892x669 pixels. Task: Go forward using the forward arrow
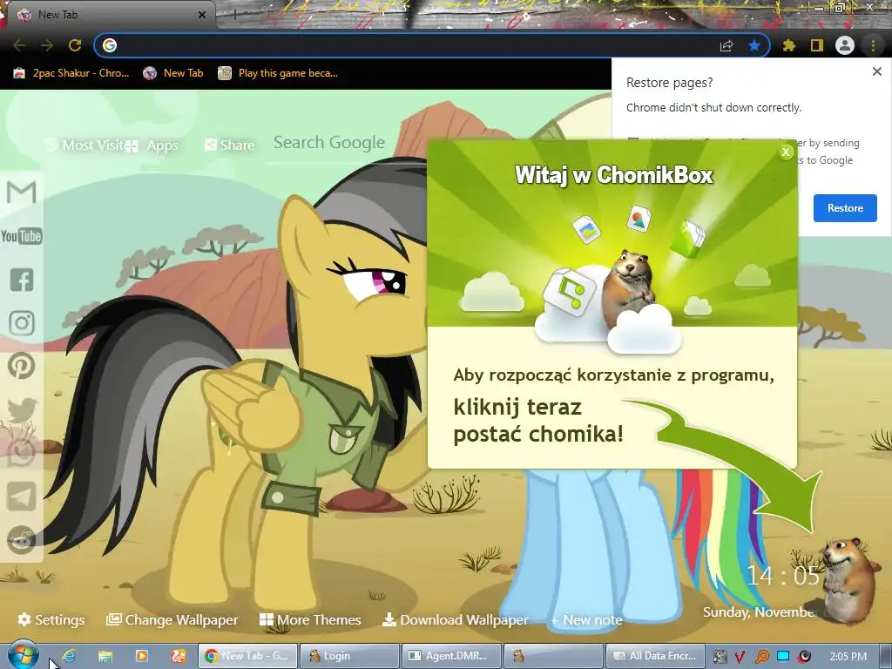[47, 45]
